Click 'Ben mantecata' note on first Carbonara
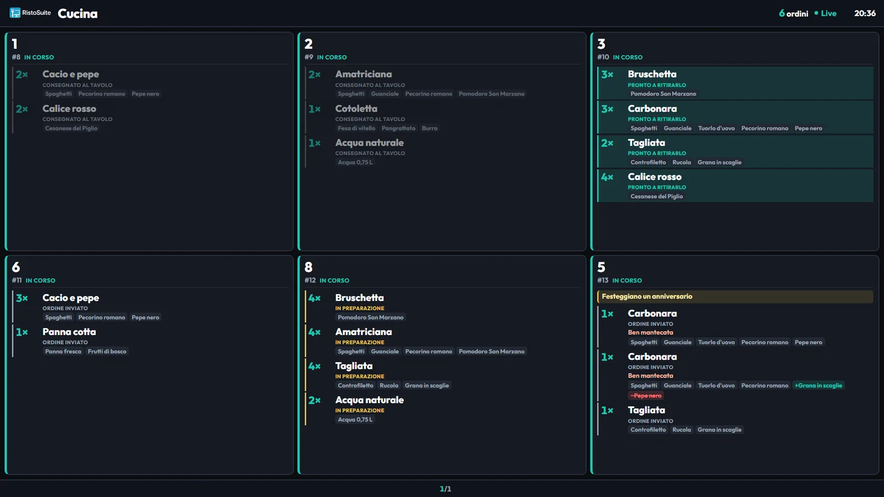Screen dimensions: 884x497 click(x=650, y=332)
